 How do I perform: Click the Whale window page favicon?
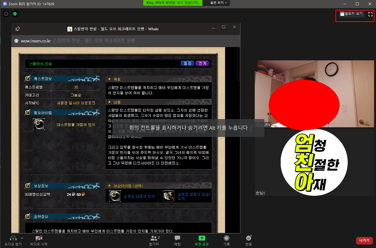70,29
